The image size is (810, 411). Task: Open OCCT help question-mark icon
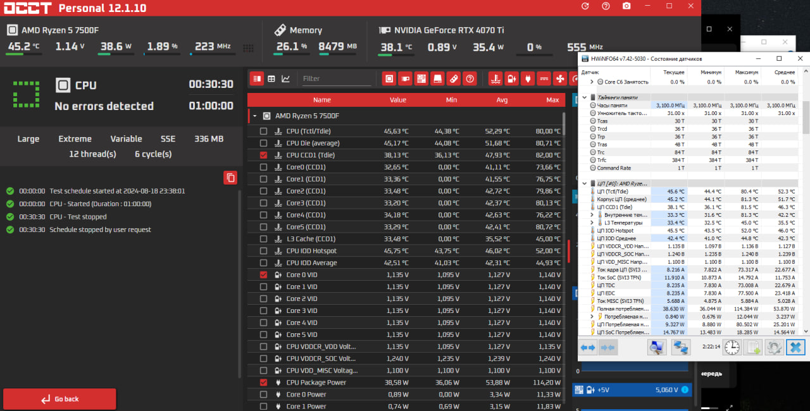[x=606, y=6]
